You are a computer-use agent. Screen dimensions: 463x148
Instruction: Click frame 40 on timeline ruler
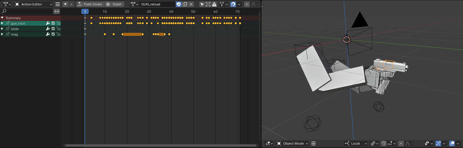click(171, 12)
